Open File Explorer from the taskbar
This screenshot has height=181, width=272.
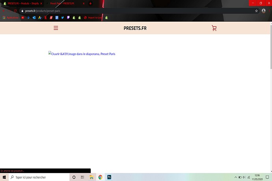91,177
